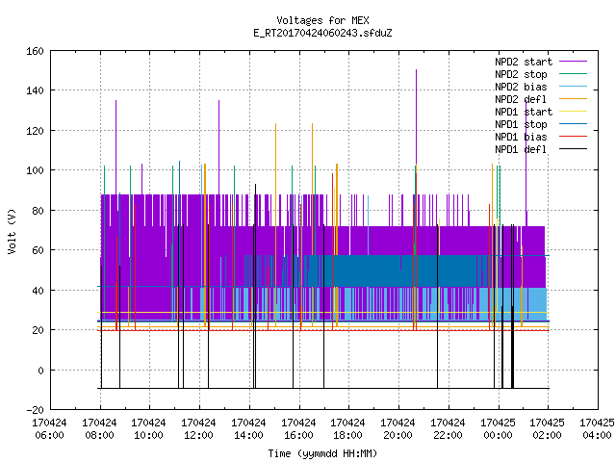Choose the 'NPD1 start' legend label
616x462 pixels.
(x=524, y=112)
